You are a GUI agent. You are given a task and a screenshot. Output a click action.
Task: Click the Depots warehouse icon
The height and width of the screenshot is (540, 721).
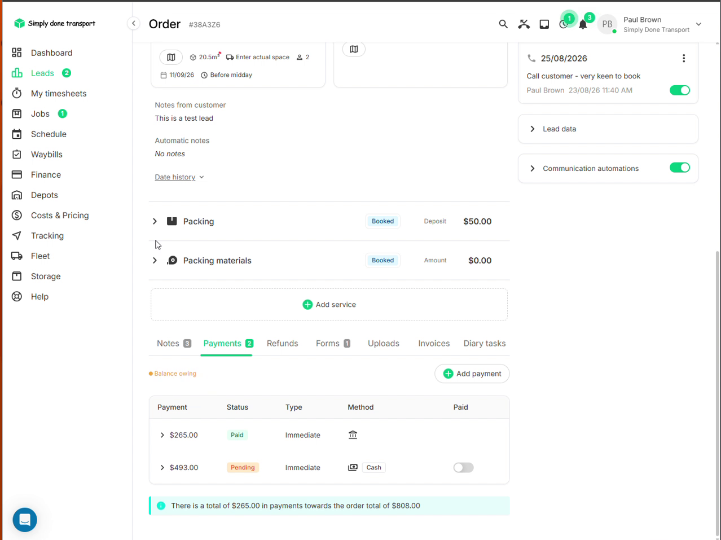(17, 195)
